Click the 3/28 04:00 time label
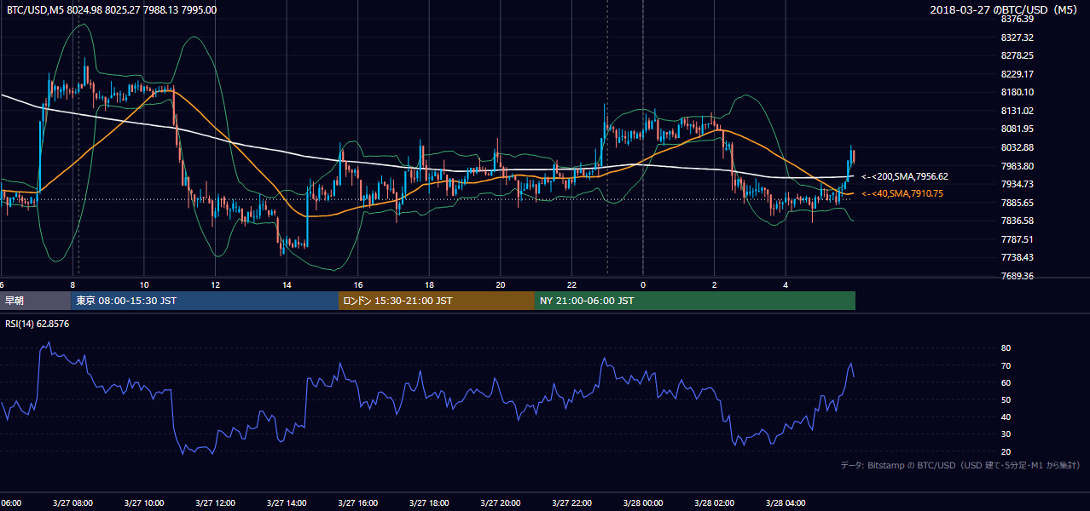 click(786, 502)
